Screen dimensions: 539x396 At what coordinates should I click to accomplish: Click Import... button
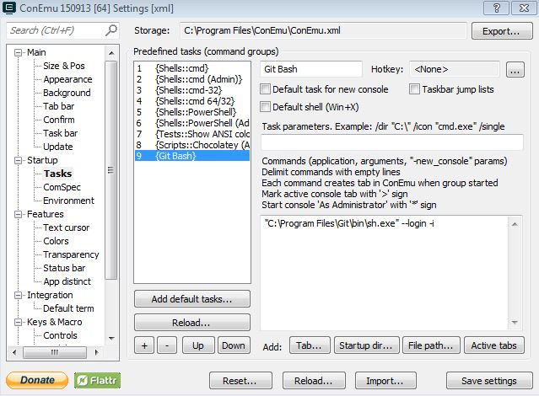click(385, 381)
